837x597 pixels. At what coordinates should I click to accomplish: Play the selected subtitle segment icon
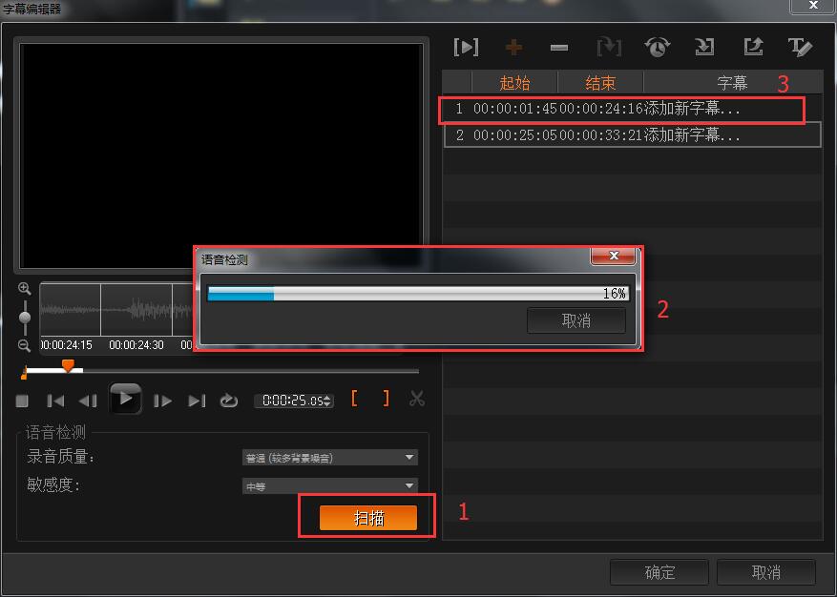click(x=466, y=48)
